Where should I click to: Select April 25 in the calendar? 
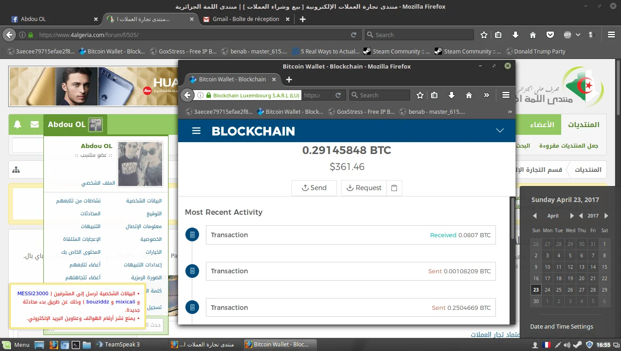(x=559, y=290)
